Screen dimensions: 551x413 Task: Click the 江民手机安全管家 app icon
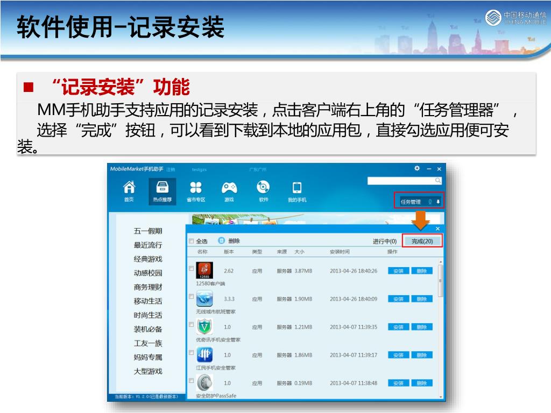coord(204,355)
